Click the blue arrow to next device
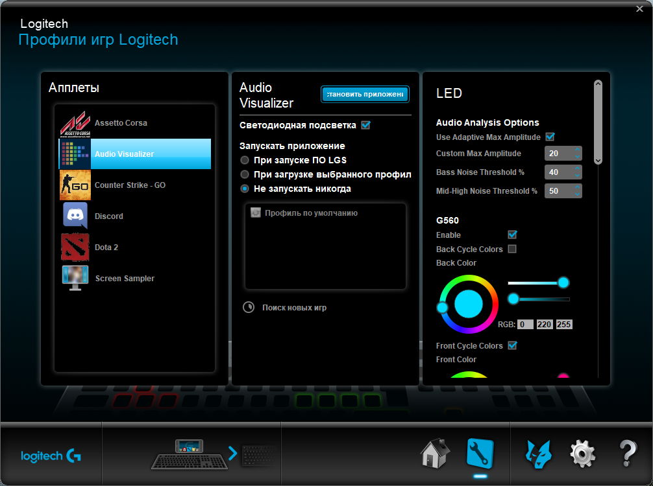653x486 pixels. (233, 453)
